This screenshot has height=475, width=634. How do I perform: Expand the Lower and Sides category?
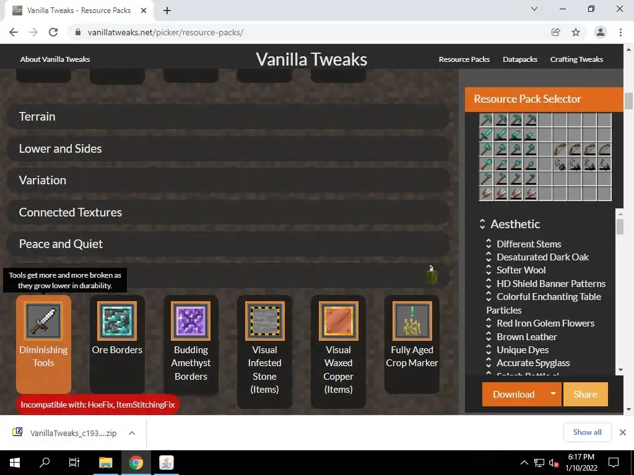pos(228,148)
